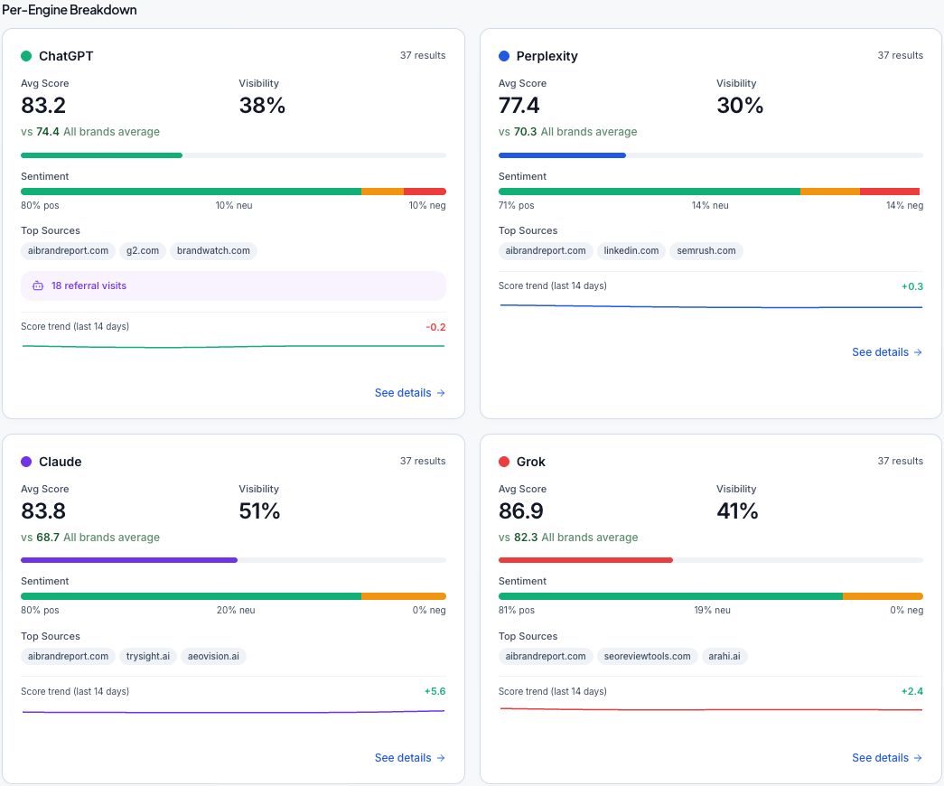944x786 pixels.
Task: Click Grok card title
Action: tap(530, 462)
